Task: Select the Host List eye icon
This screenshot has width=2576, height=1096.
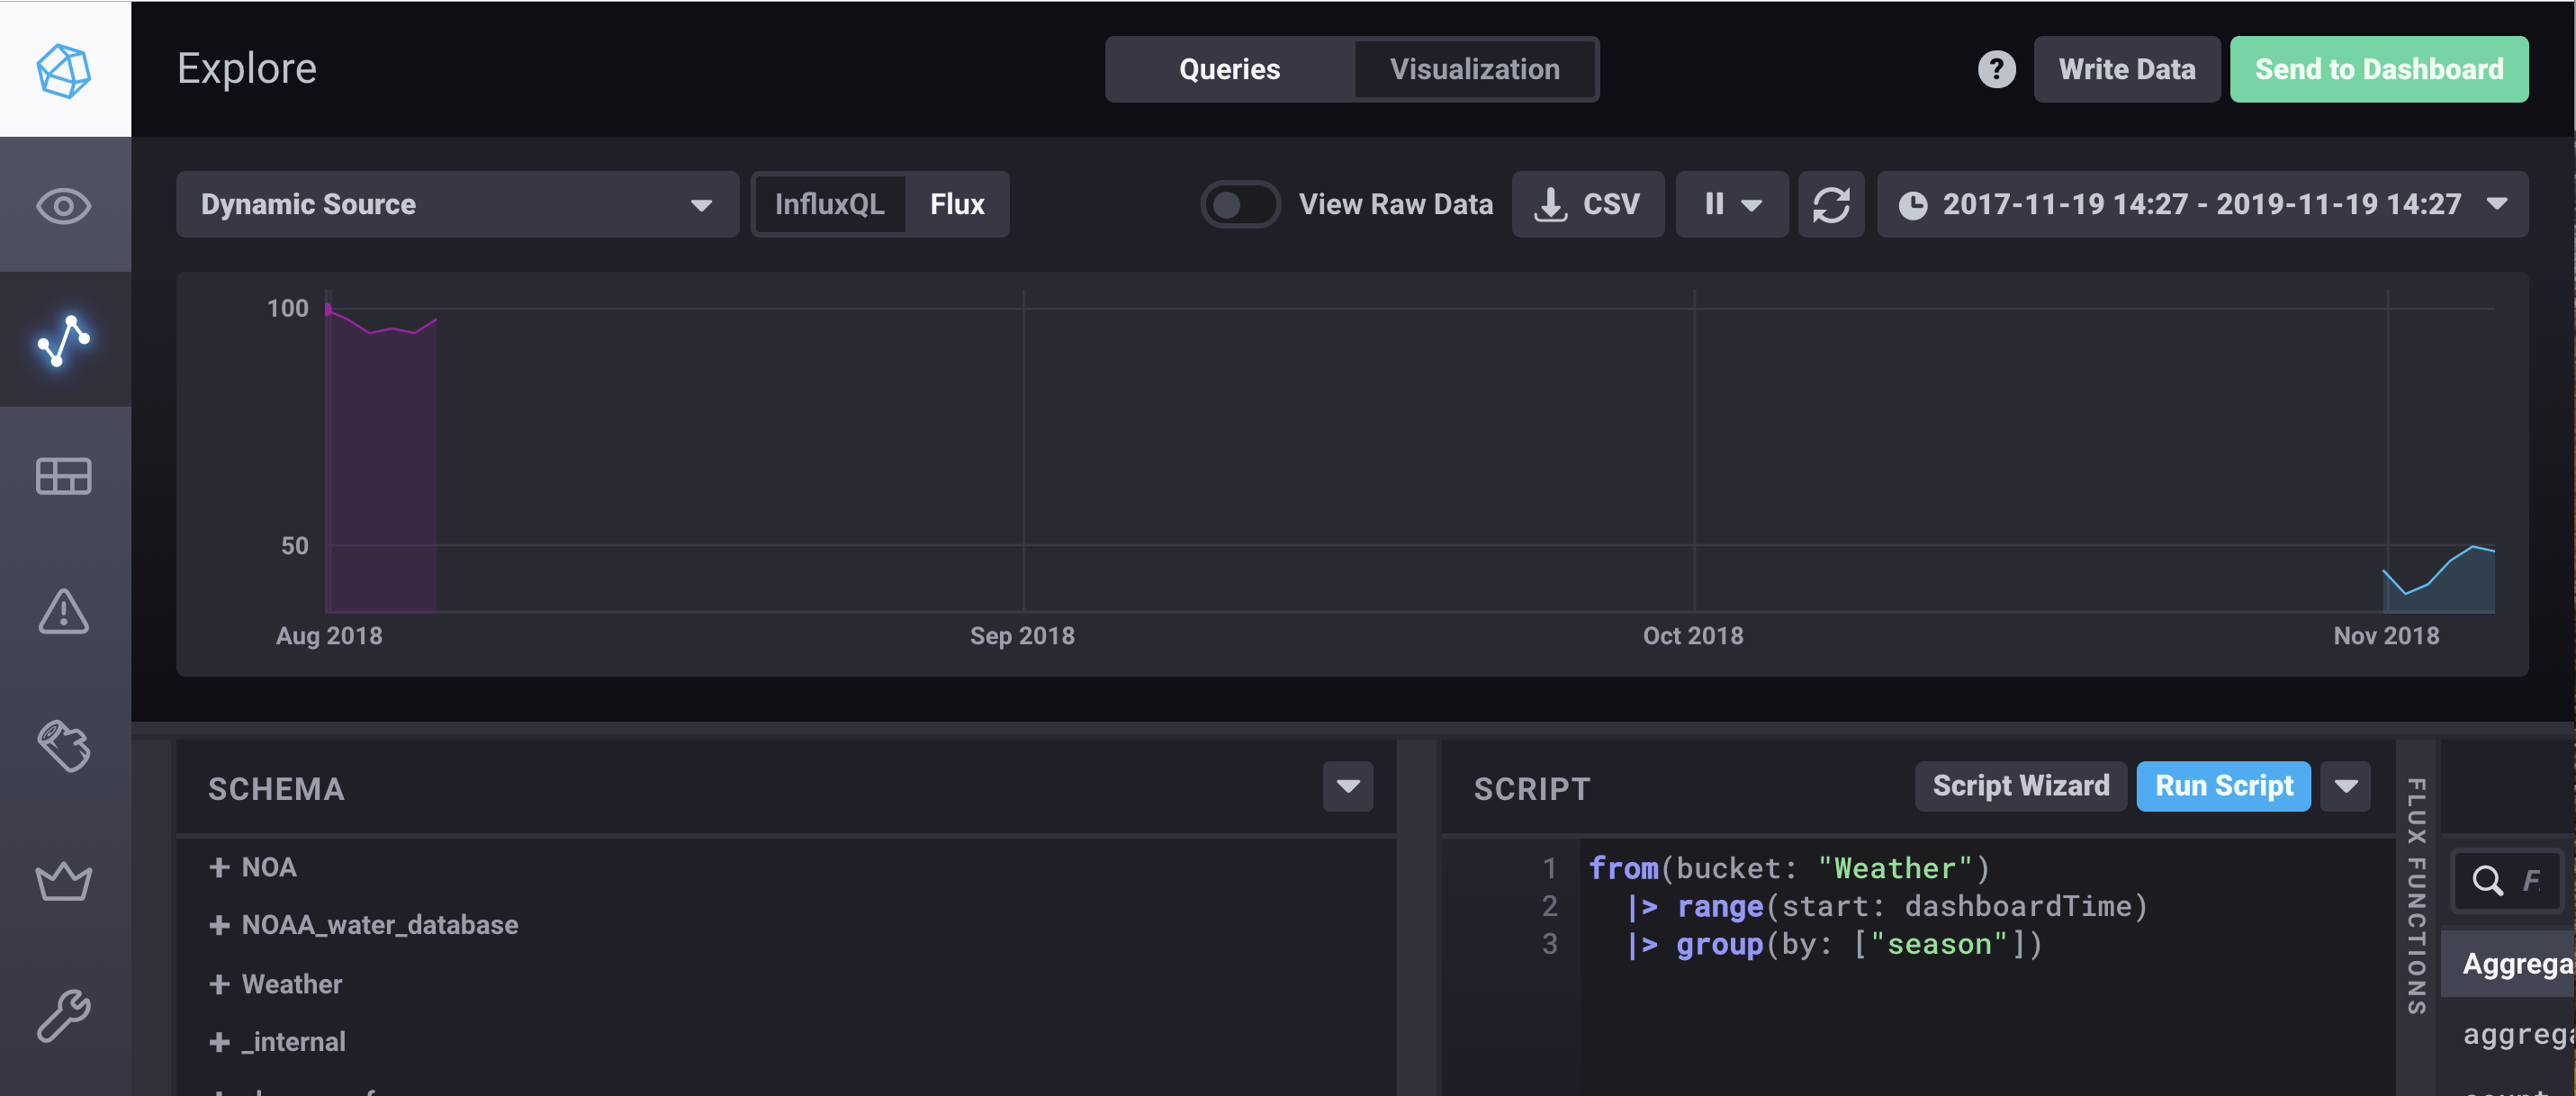Action: click(63, 205)
